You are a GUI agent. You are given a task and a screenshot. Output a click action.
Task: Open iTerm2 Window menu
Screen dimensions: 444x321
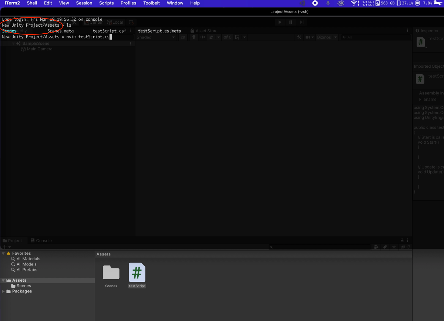pyautogui.click(x=175, y=3)
